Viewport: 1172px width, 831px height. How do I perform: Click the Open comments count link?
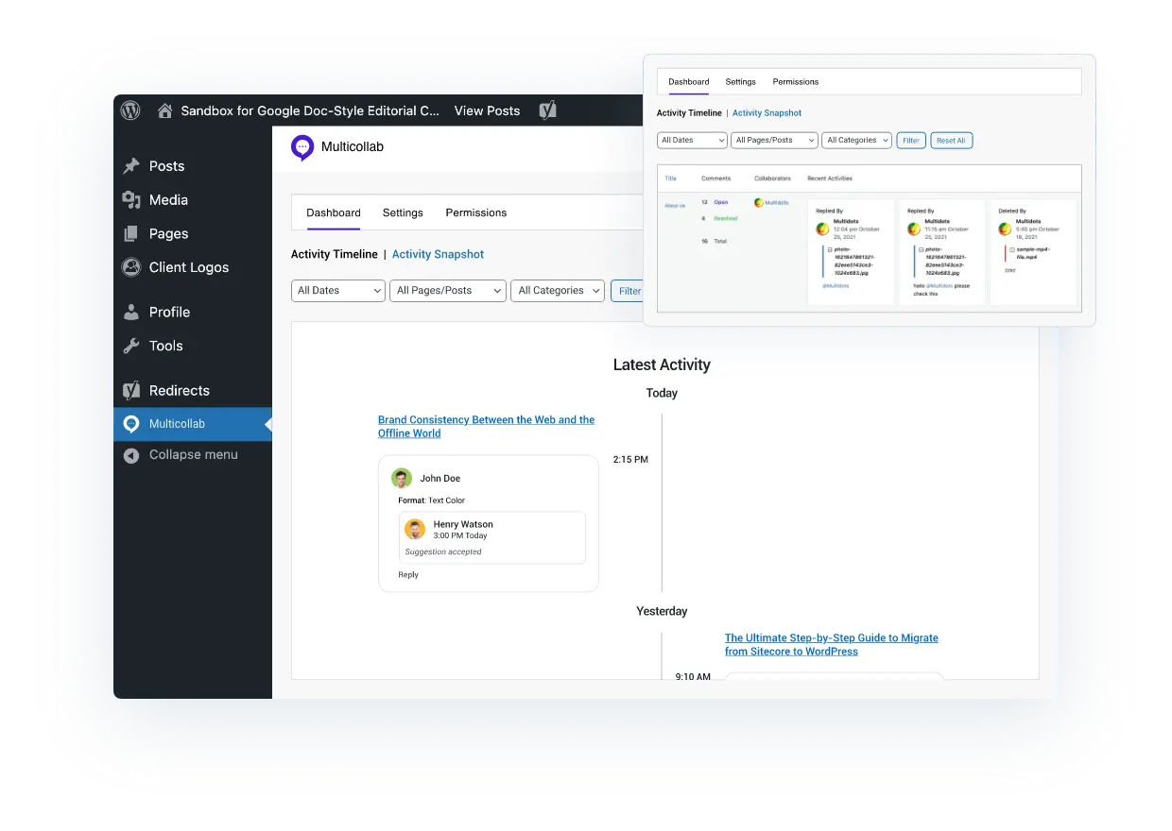(x=721, y=202)
